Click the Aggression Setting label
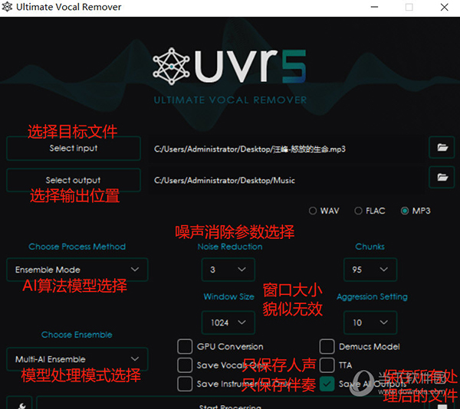The width and height of the screenshot is (460, 409). 373,296
